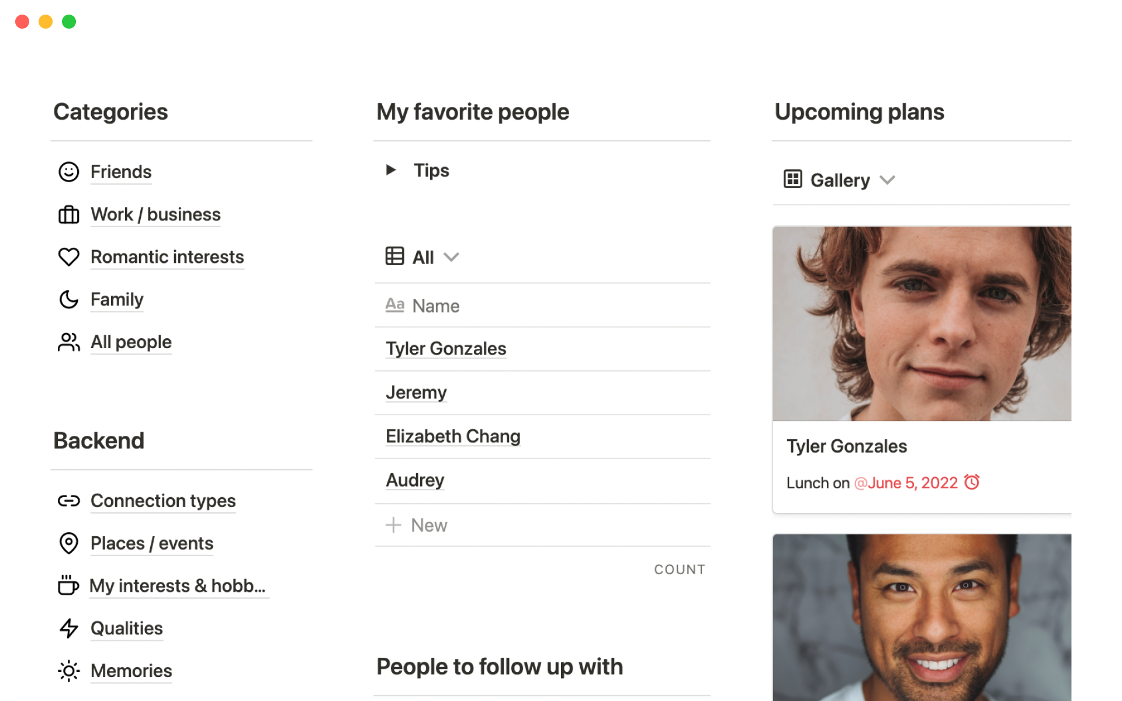Click the map pin icon for Places / events
The image size is (1122, 701).
(x=68, y=543)
